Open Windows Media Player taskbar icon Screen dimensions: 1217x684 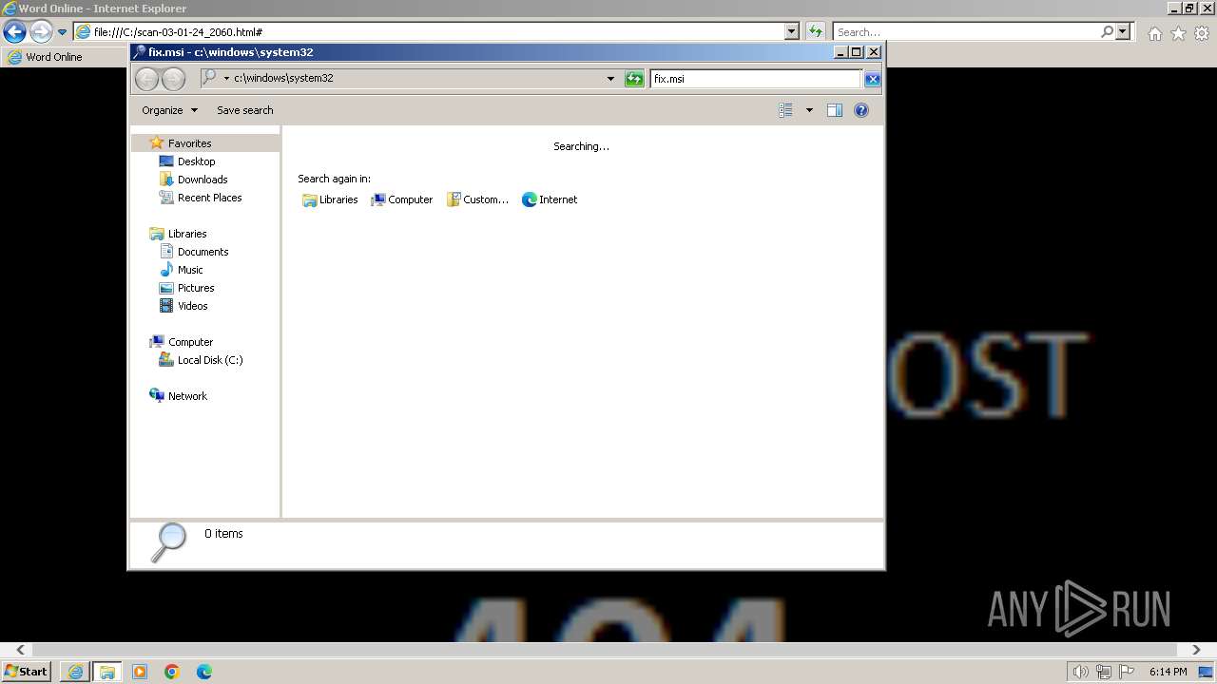tap(140, 672)
